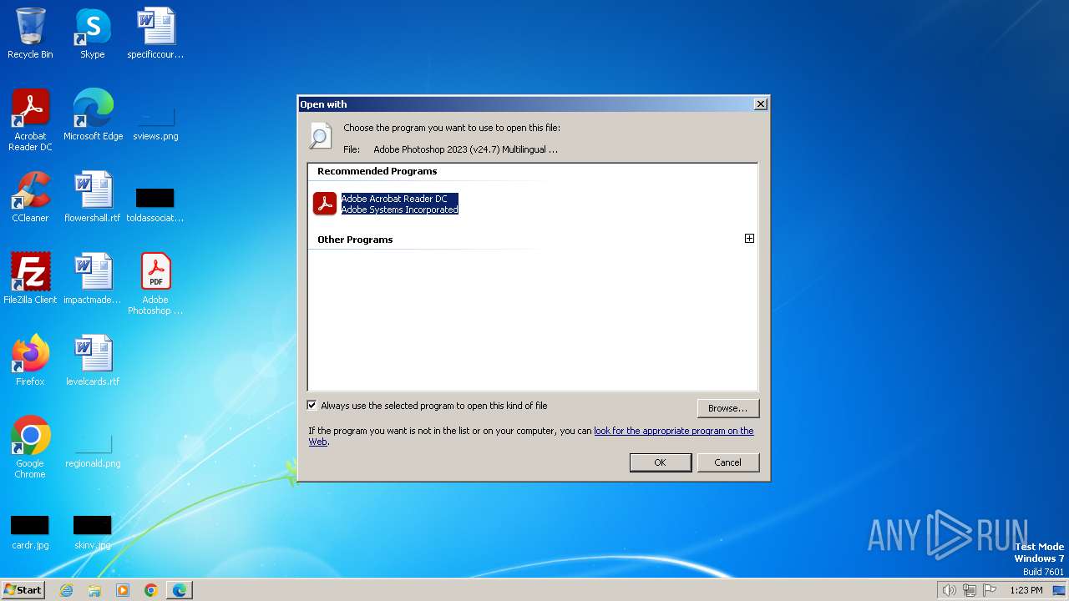
Task: Confirm with the OK button
Action: point(660,462)
